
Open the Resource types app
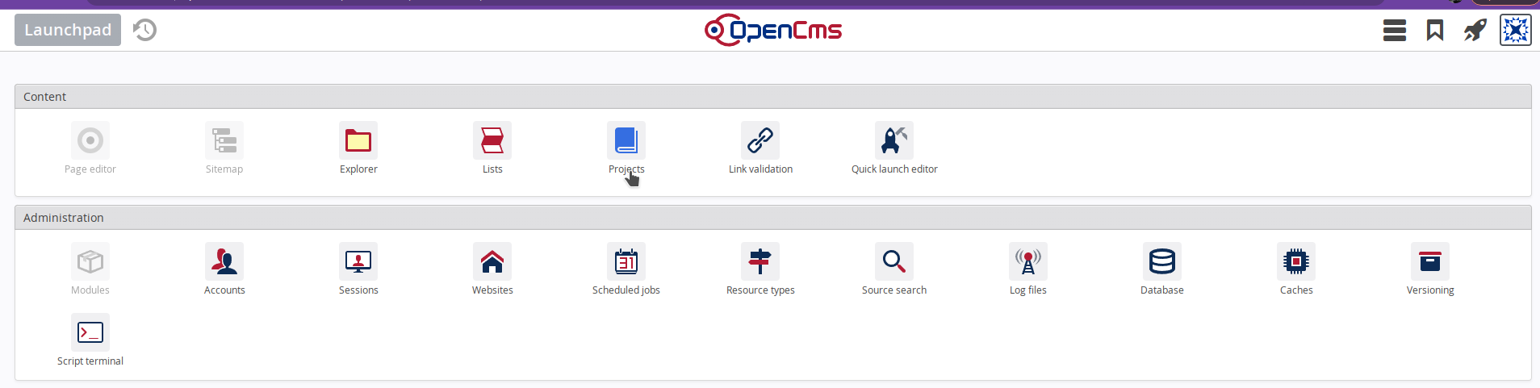click(x=760, y=262)
